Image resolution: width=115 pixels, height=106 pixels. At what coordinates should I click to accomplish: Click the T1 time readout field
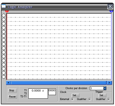(x=38, y=93)
